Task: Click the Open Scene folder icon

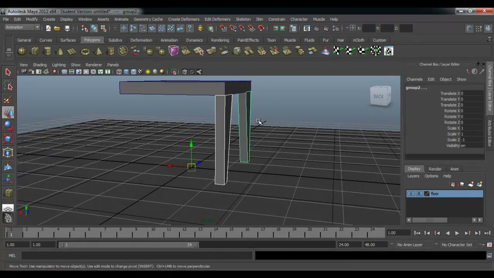Action: coord(57,28)
